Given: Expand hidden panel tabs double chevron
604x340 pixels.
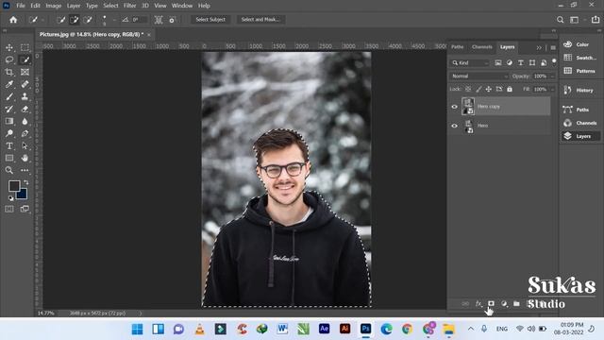Looking at the screenshot, I should point(539,47).
